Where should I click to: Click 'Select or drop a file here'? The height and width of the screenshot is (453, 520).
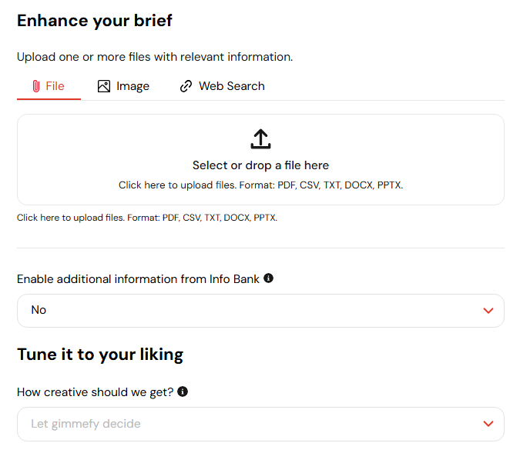point(260,165)
